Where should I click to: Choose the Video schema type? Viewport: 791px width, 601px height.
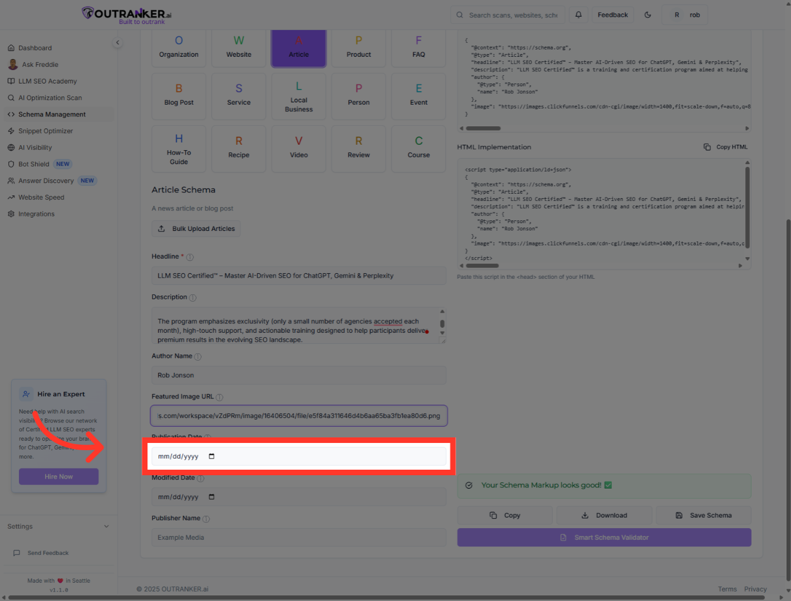[299, 149]
